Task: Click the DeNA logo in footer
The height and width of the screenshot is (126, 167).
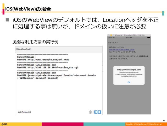Action: coord(4,124)
